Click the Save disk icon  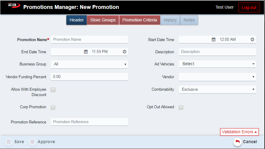(9, 142)
